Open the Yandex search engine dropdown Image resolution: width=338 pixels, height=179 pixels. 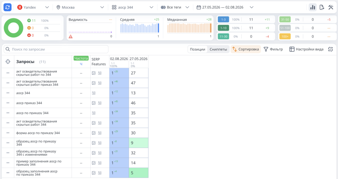click(33, 7)
